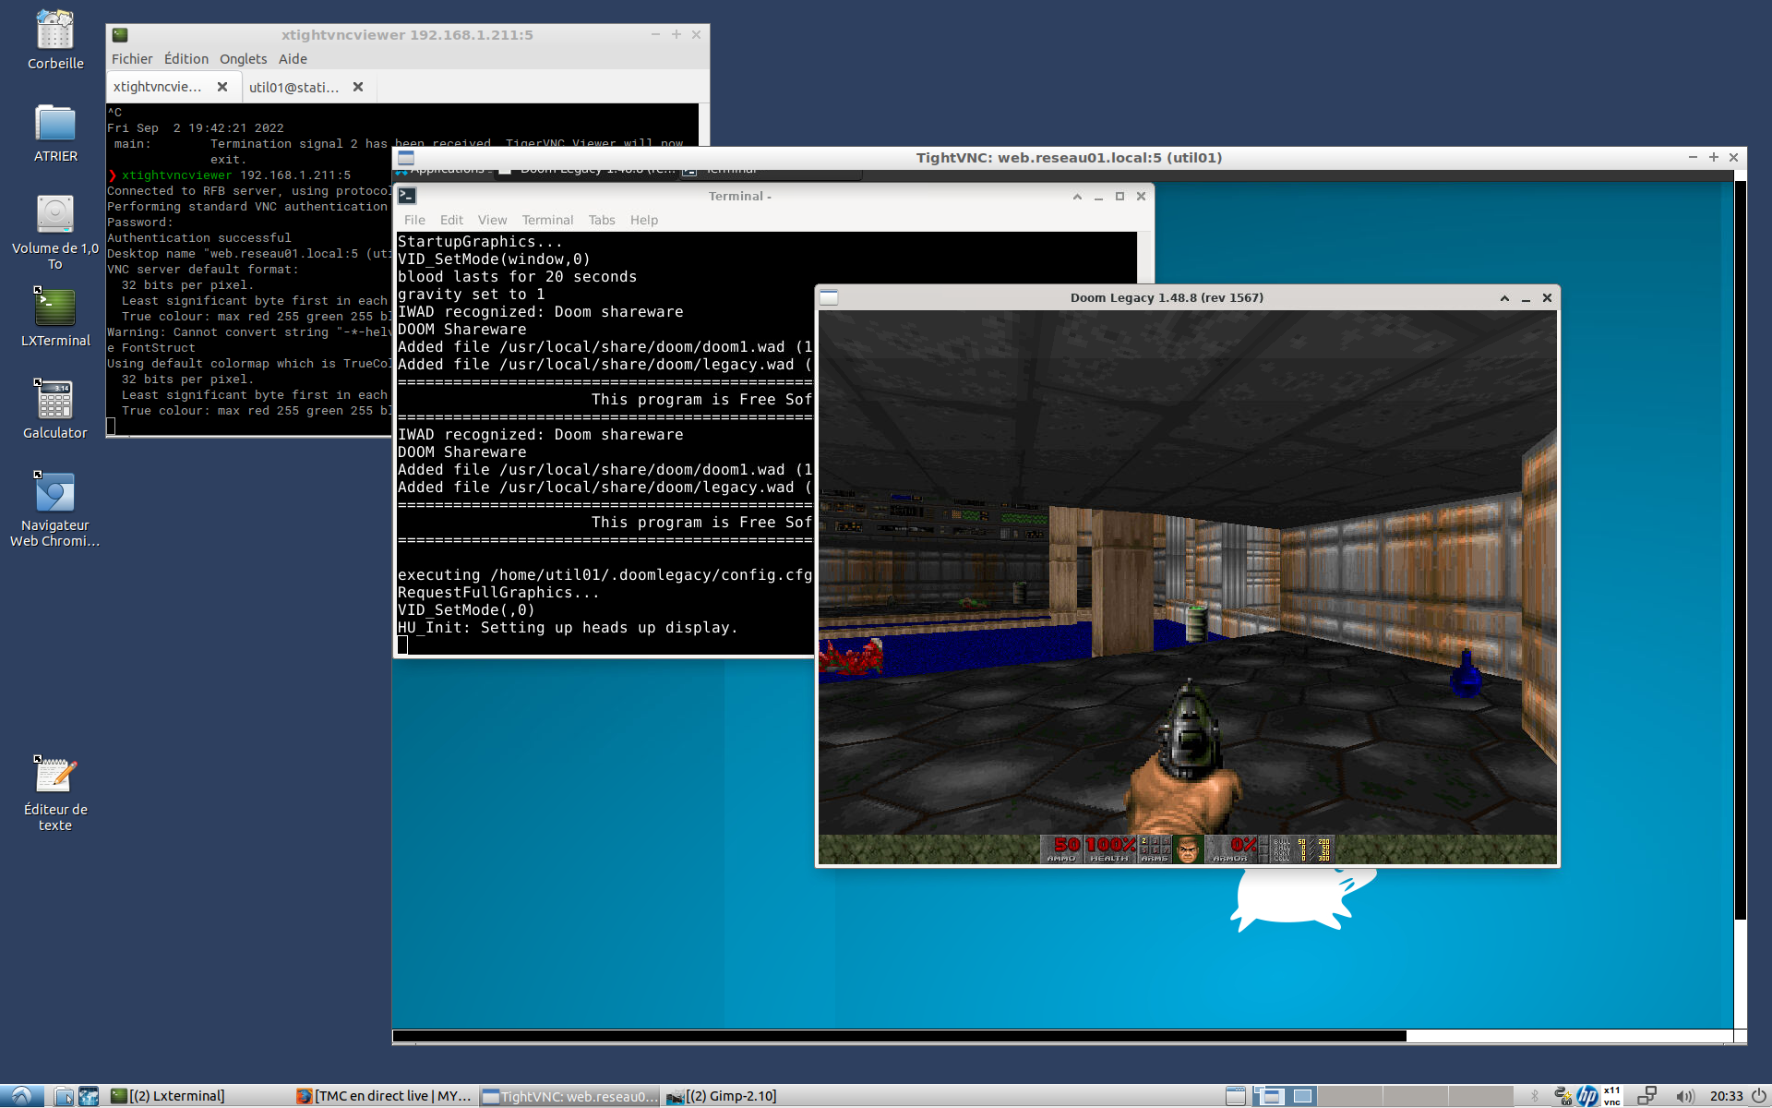The width and height of the screenshot is (1772, 1108).
Task: Click the HP tray icon
Action: coord(1587,1096)
